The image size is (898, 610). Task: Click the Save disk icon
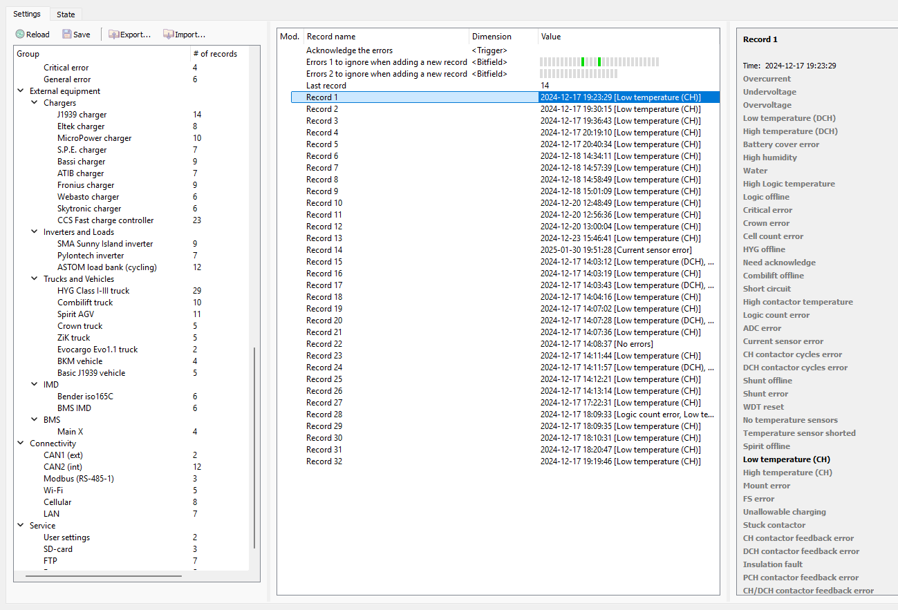66,34
